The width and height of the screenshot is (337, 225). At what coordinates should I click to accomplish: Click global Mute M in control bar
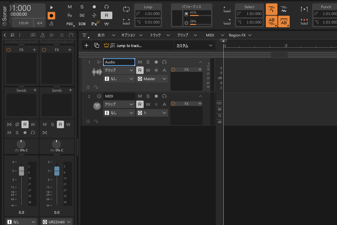click(70, 7)
